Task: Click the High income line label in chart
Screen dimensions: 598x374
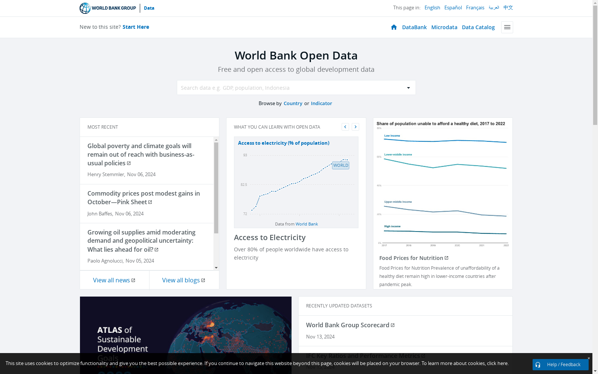Action: point(392,226)
